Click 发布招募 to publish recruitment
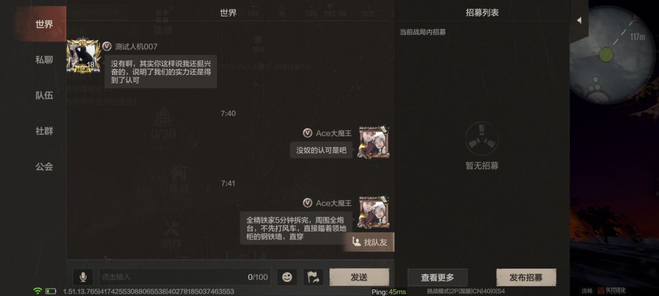 click(526, 278)
